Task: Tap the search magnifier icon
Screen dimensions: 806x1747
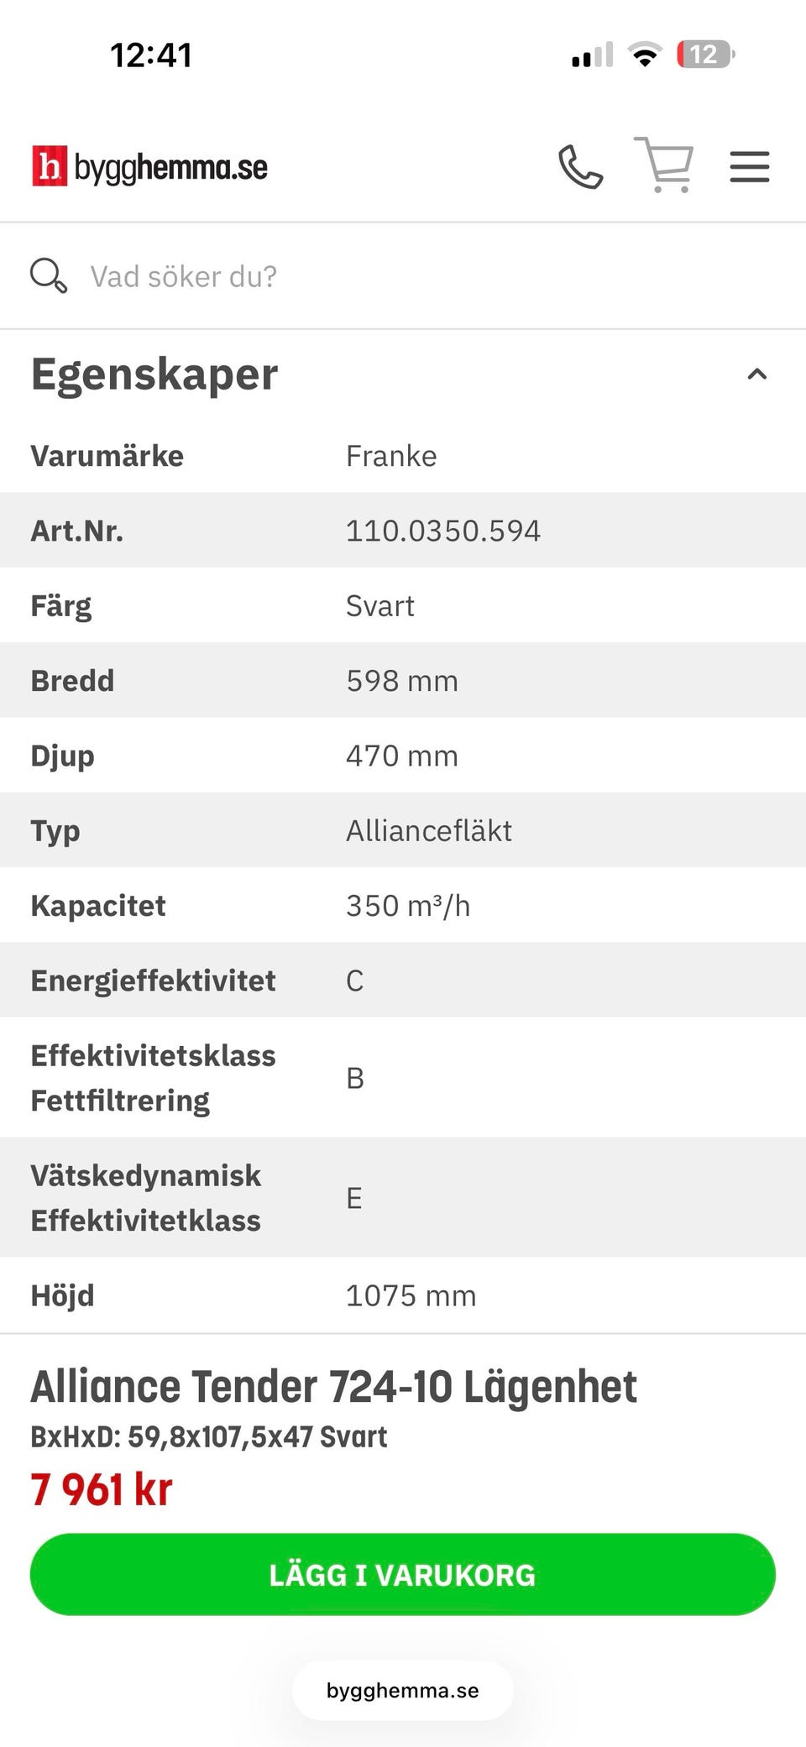Action: 48,275
